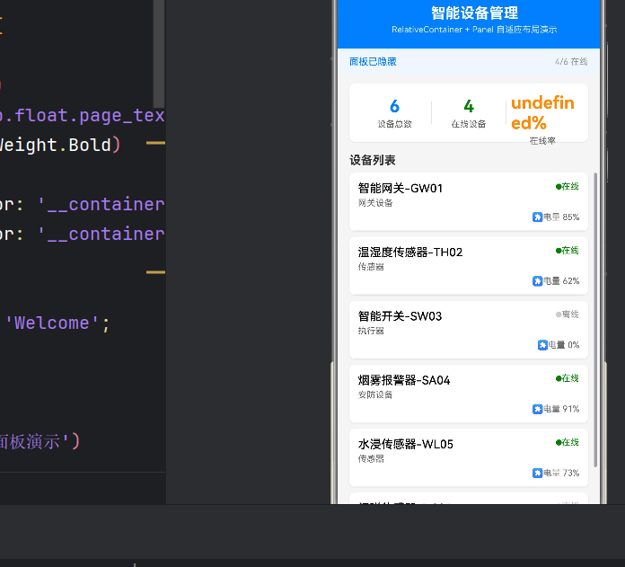
Task: Select the 在线设备 statistic showing 4
Action: (x=469, y=113)
